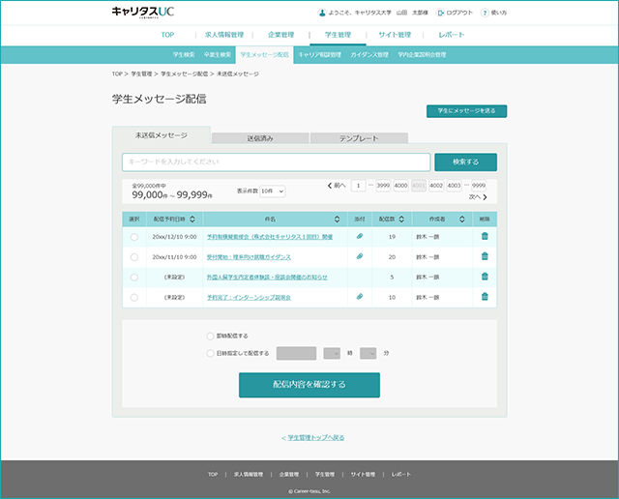
Task: Click trash icon for row with 配信数 10
Action: point(485,297)
